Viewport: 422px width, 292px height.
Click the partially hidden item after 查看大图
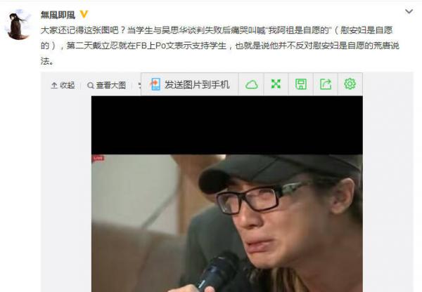click(x=139, y=86)
